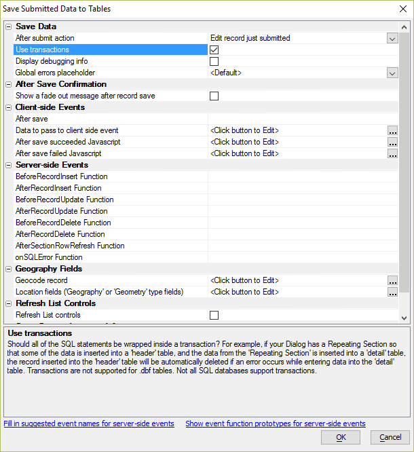Enable Display debugging info checkbox

tap(214, 61)
